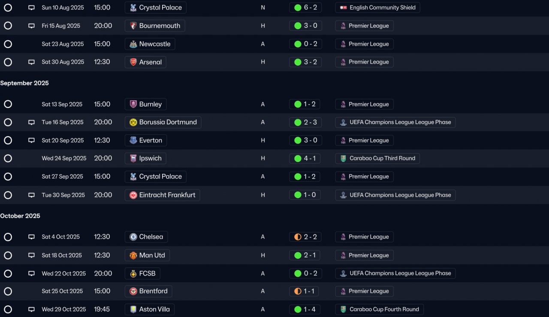Click the TV icon on the FCSB row
This screenshot has height=317, width=549.
(x=31, y=273)
